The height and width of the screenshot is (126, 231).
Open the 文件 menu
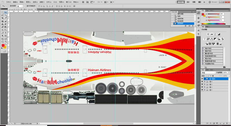(9, 2)
